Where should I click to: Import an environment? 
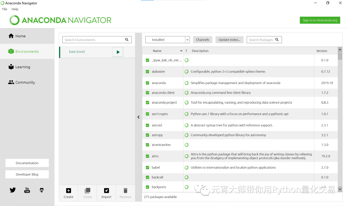click(x=106, y=193)
